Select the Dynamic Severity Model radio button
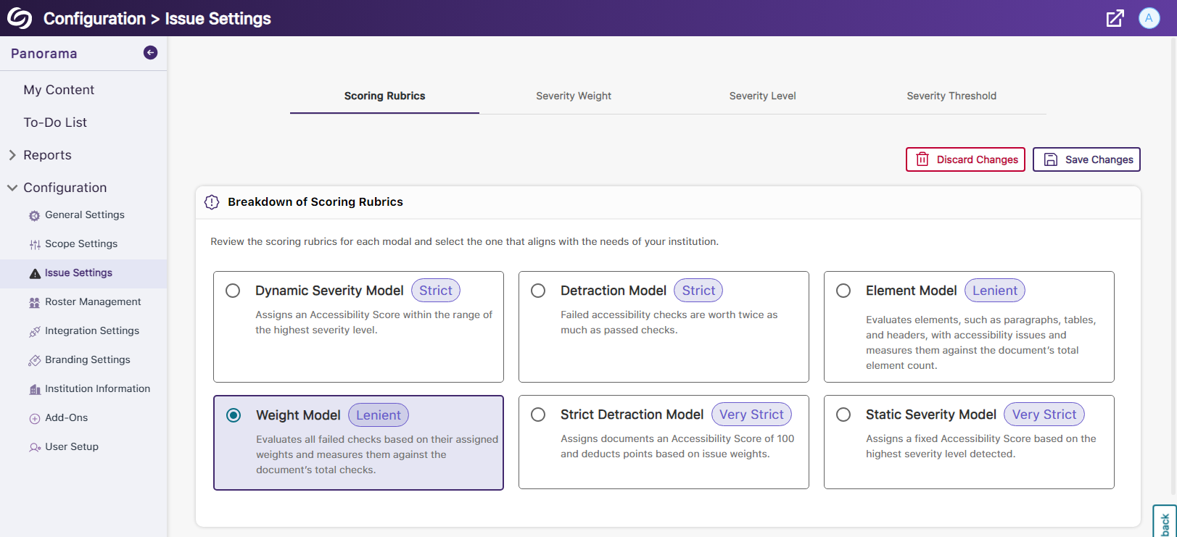 point(233,291)
